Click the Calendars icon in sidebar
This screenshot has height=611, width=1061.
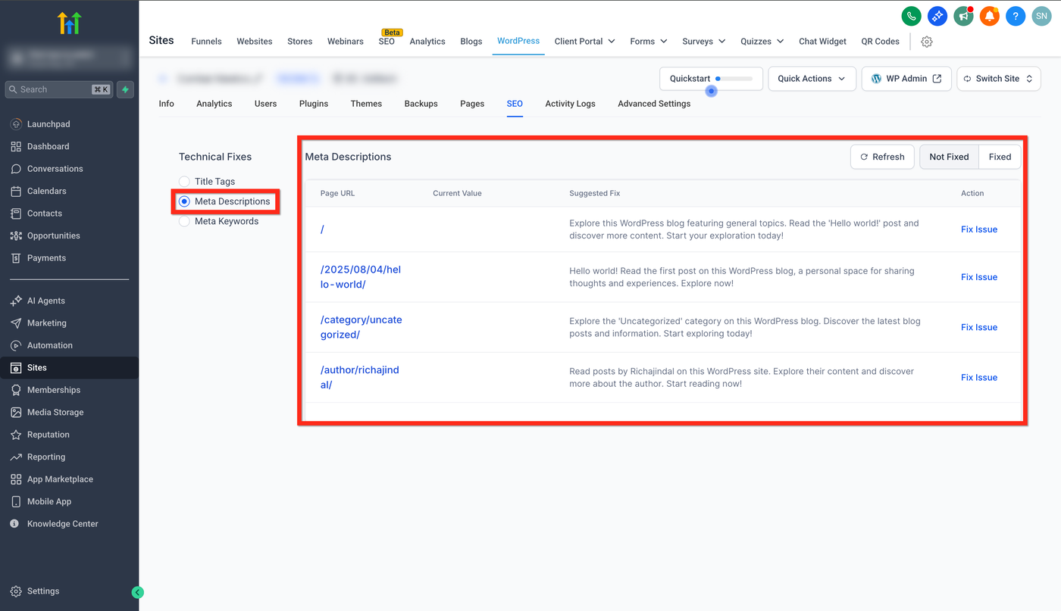pyautogui.click(x=16, y=191)
